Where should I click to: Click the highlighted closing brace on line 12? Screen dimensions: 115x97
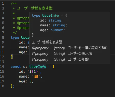pos(12,57)
